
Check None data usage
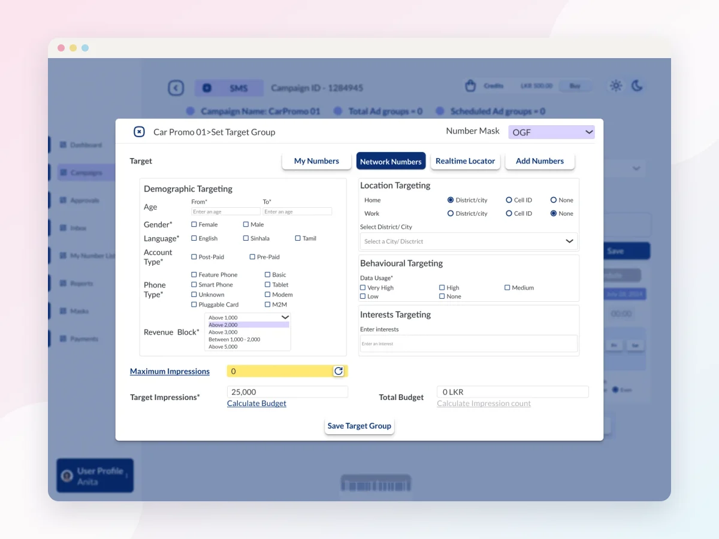pyautogui.click(x=442, y=296)
